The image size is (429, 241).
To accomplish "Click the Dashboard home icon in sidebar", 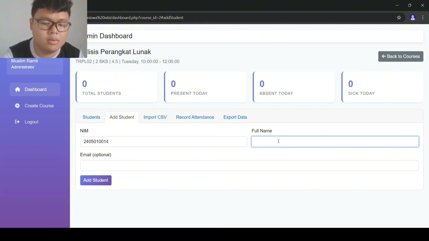I will coord(17,89).
